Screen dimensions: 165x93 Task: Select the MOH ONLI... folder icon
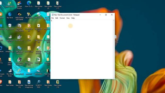point(10,61)
